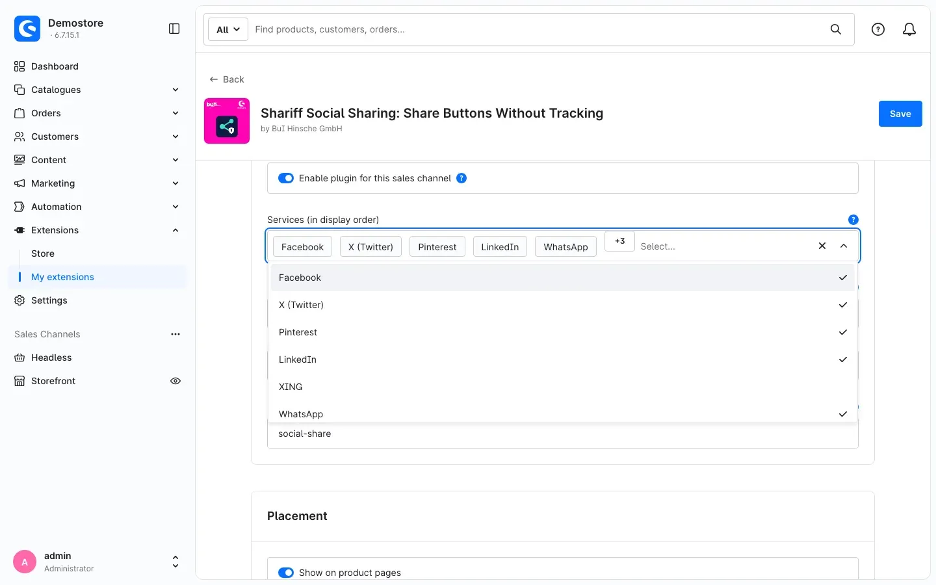Viewport: 936px width, 585px height.
Task: Click the Marketing megaphone icon
Action: [19, 183]
